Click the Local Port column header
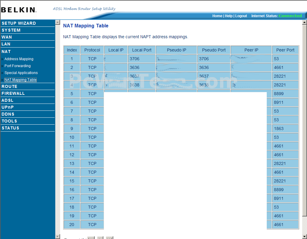Image resolution: width=307 pixels, height=239 pixels. (x=142, y=50)
